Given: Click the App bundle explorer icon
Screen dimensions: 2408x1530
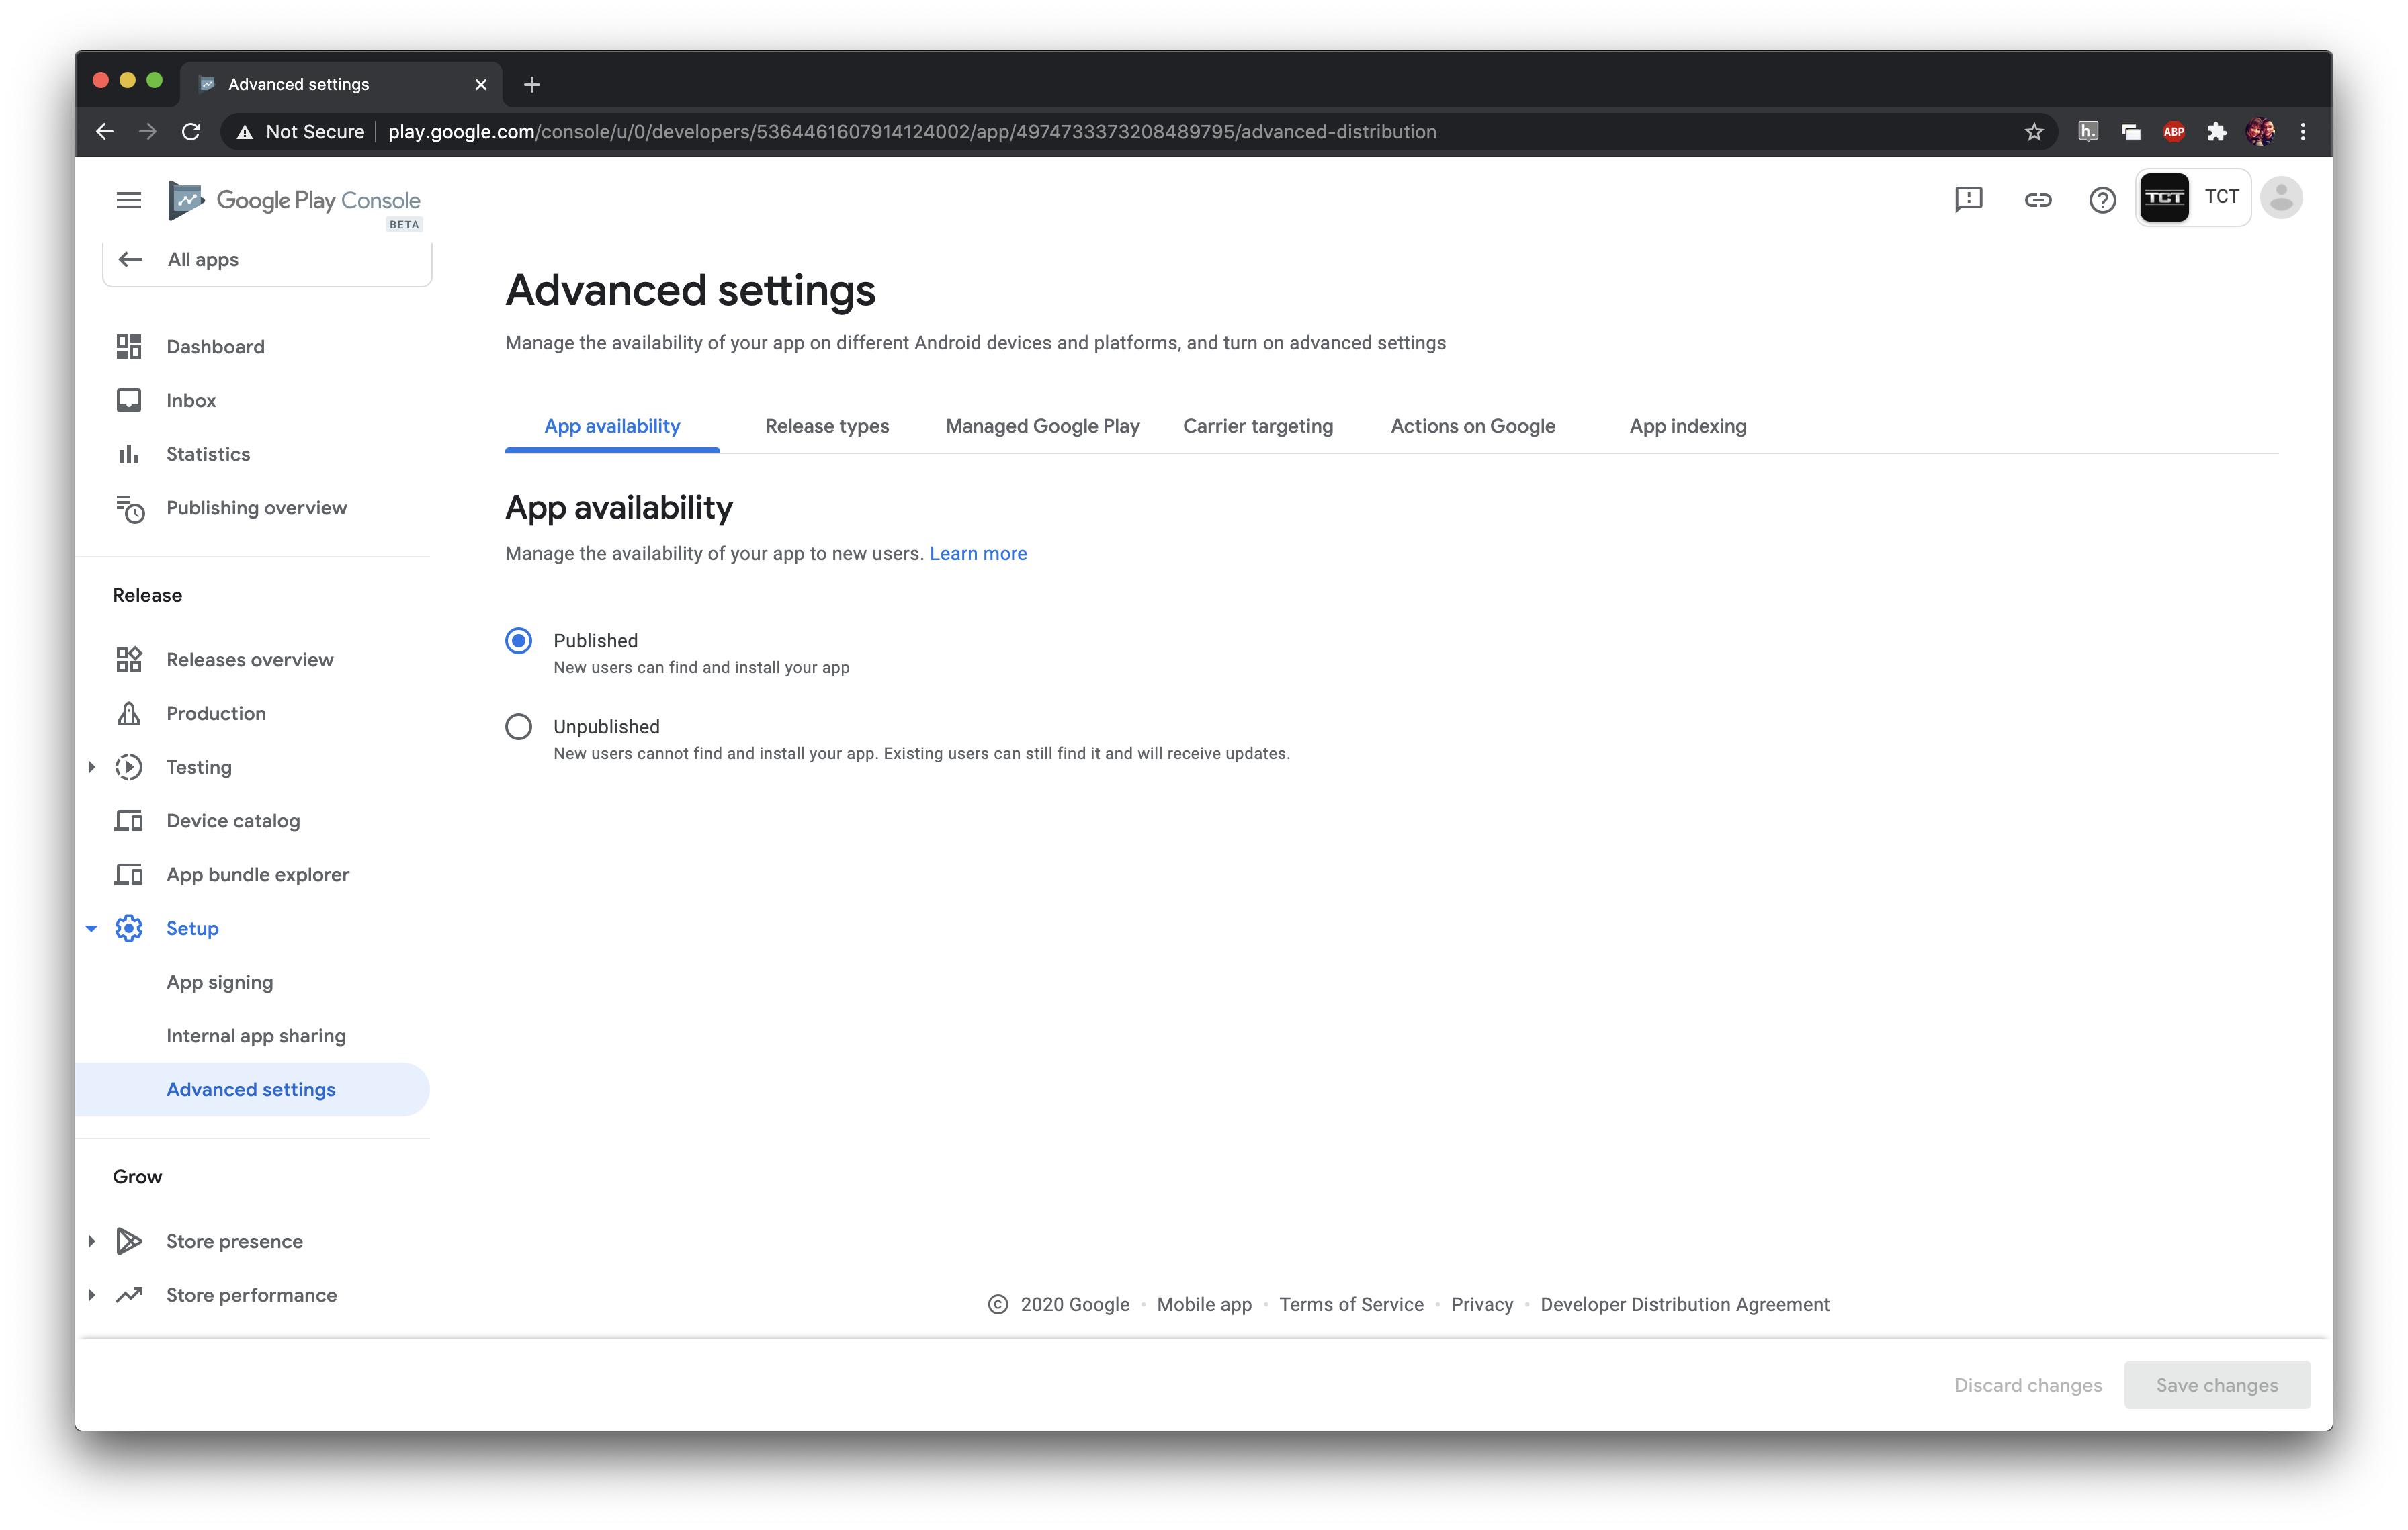Looking at the screenshot, I should [128, 874].
